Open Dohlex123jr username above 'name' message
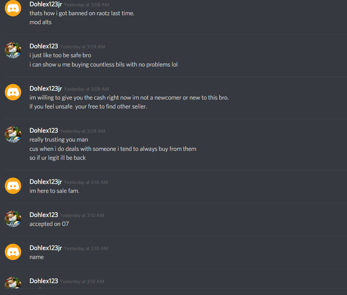Viewport: 347px width, 295px height. pos(46,248)
